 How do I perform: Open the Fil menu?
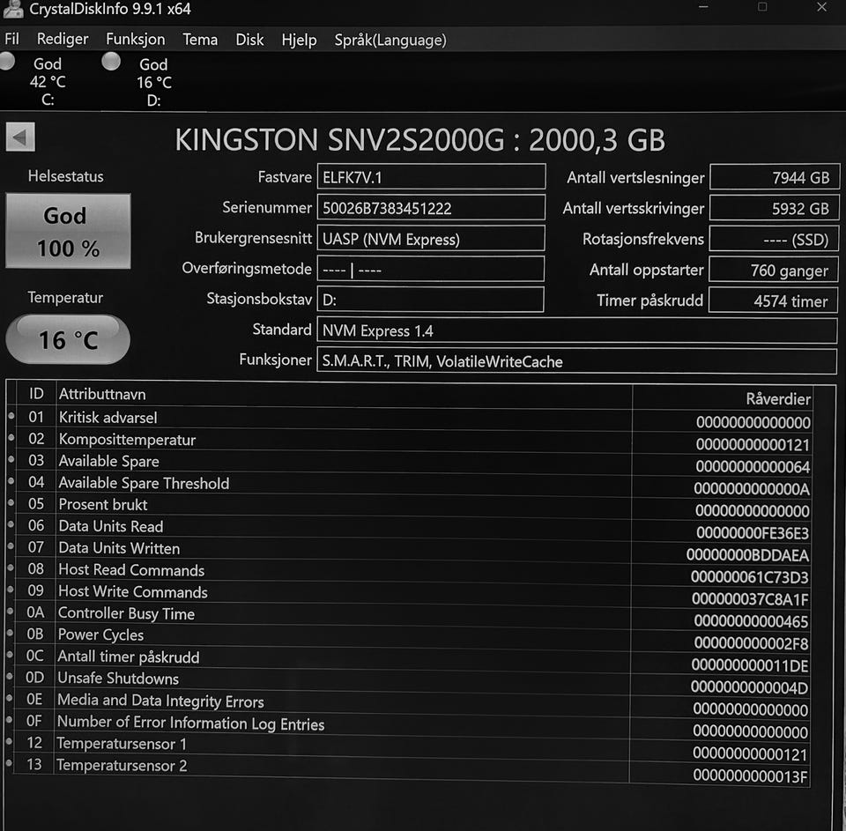(x=11, y=39)
